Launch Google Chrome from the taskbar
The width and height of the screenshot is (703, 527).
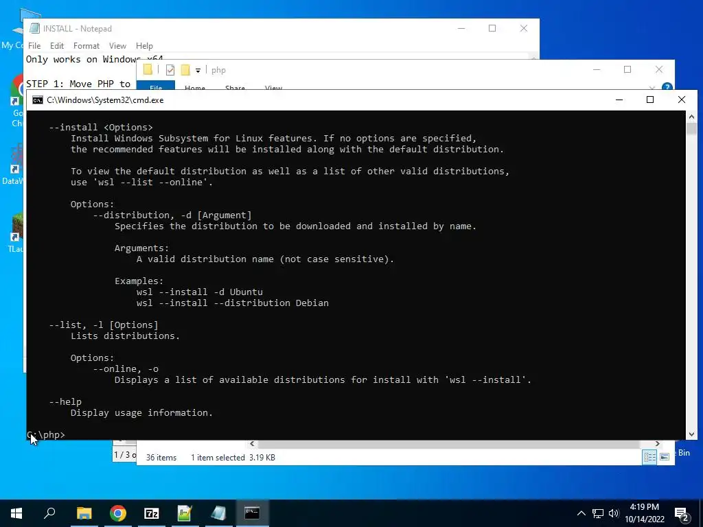coord(118,513)
